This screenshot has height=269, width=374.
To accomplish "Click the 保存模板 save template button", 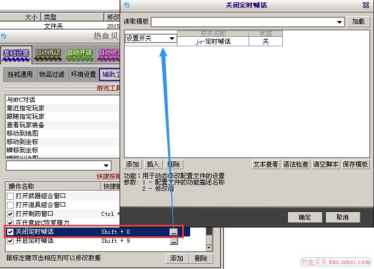I will (x=355, y=164).
